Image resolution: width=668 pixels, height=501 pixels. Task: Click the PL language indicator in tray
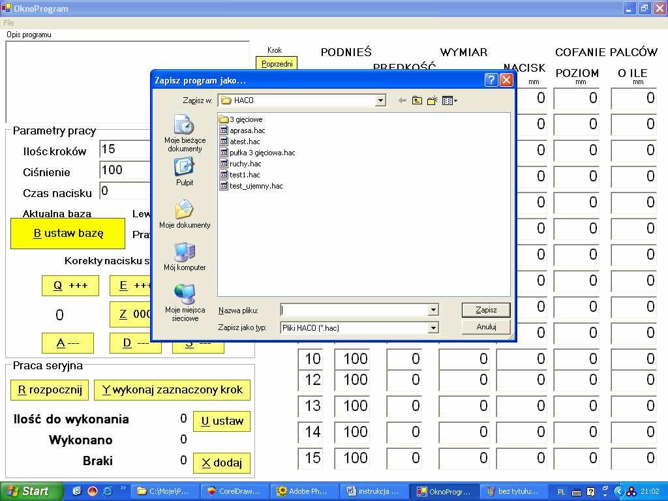(561, 492)
